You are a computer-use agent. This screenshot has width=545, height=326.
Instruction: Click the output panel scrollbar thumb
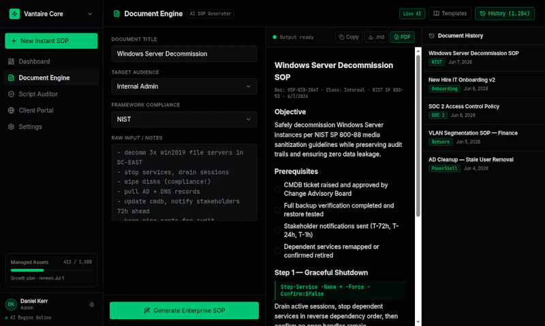click(x=418, y=135)
